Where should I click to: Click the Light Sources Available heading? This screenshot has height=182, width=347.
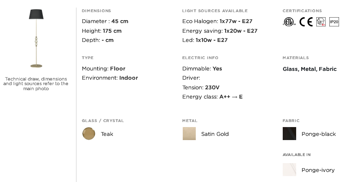tap(215, 11)
